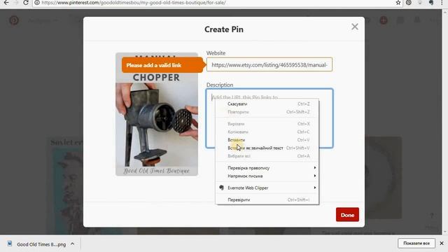Expand Перевірка правопису submenu

(267, 168)
